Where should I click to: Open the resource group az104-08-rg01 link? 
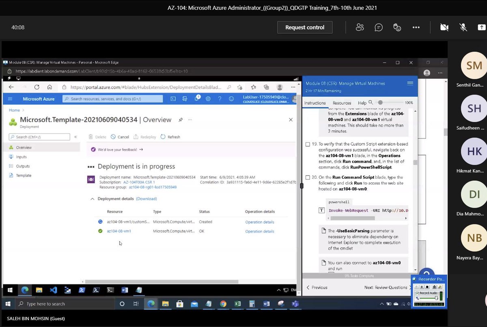pos(153,187)
